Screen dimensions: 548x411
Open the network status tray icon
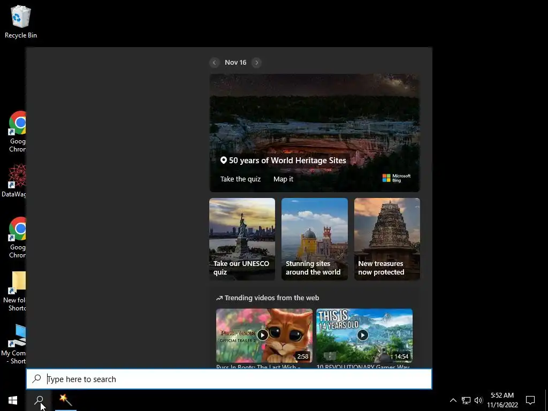pyautogui.click(x=466, y=400)
